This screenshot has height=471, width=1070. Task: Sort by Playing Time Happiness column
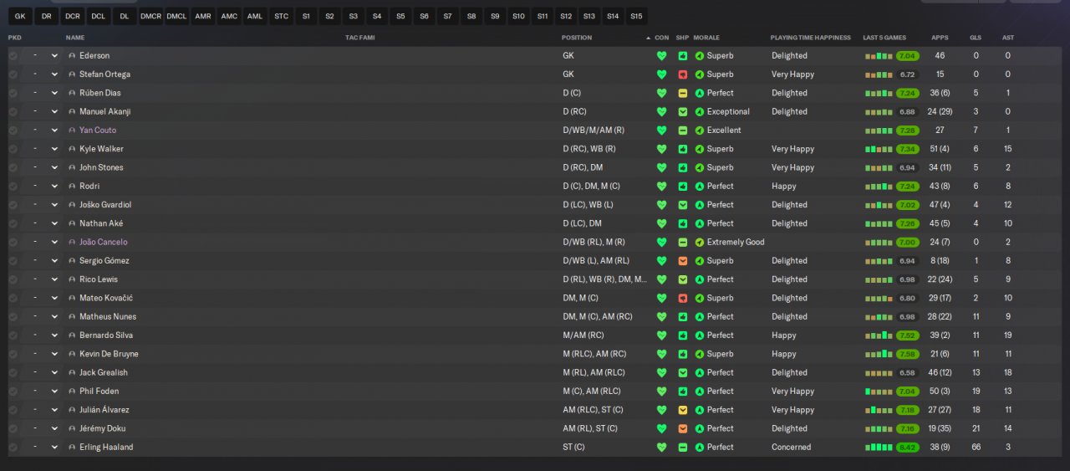click(x=810, y=38)
